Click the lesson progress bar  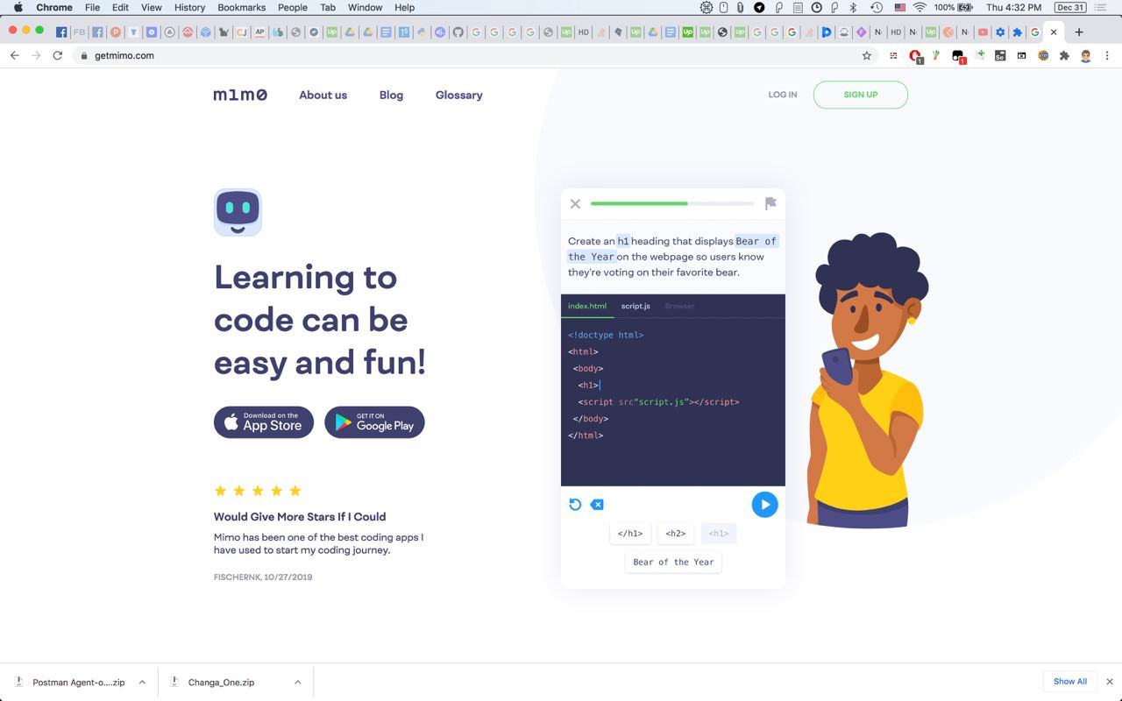tap(672, 203)
